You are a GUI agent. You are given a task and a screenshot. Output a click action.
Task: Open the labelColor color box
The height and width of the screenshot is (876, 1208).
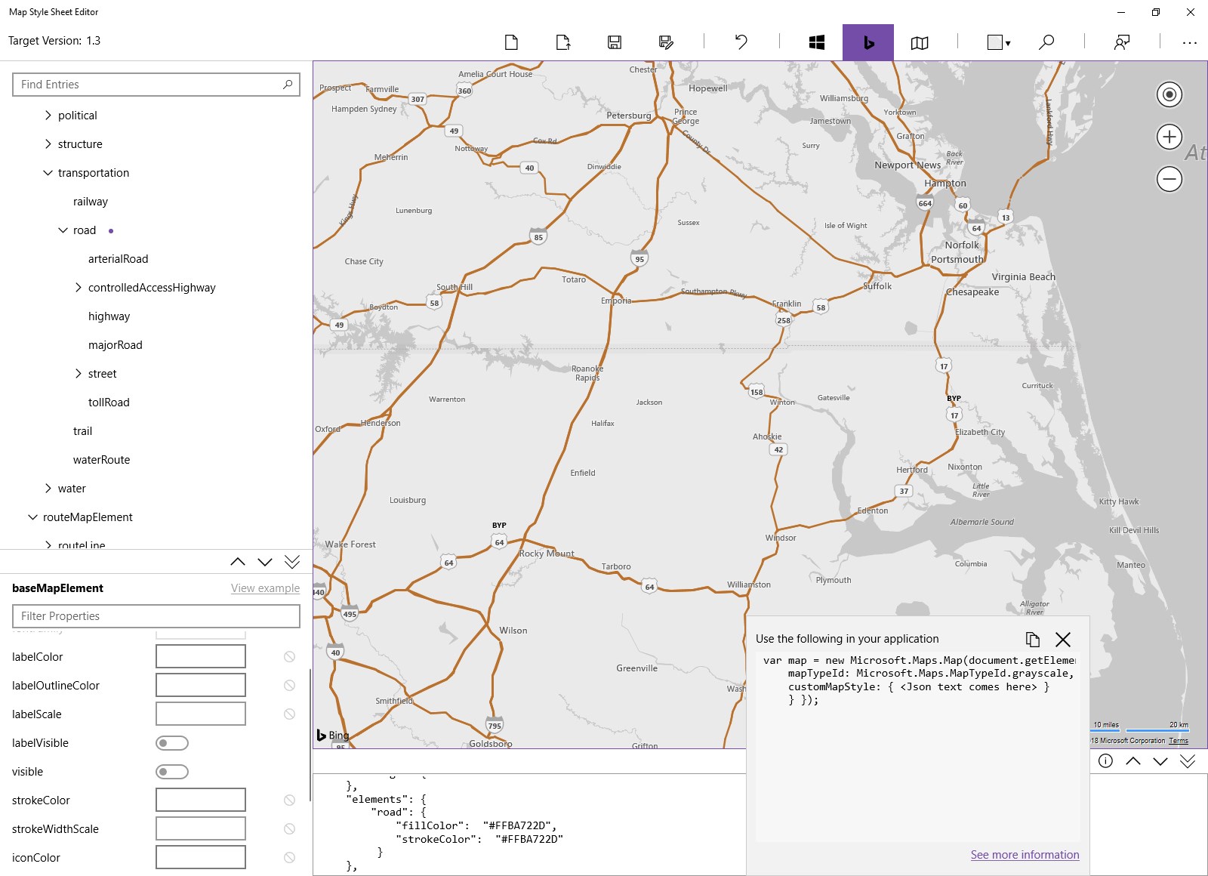click(x=201, y=657)
